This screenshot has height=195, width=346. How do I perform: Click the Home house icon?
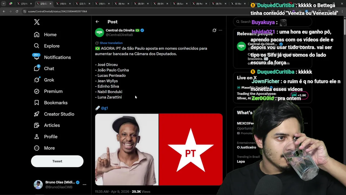tap(37, 35)
